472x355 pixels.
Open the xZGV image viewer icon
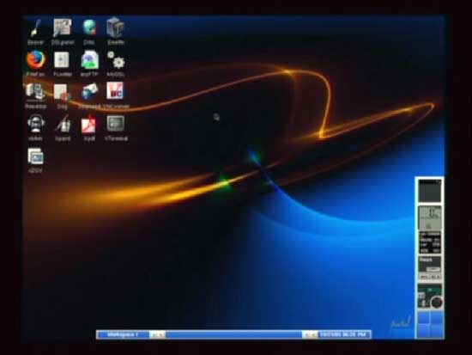click(35, 156)
